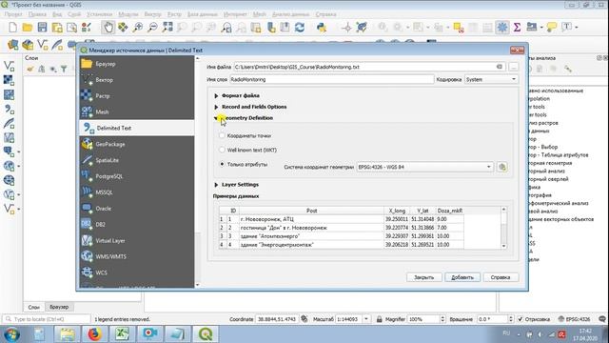Save project with the floppy disk icon
Image resolution: width=609 pixels, height=343 pixels.
pyautogui.click(x=42, y=28)
